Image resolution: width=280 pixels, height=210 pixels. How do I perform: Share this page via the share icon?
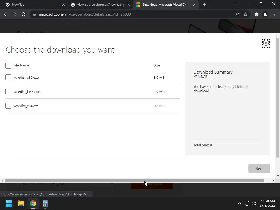[237, 14]
